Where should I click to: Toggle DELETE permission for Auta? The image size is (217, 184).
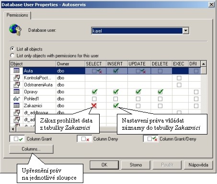(x=160, y=71)
